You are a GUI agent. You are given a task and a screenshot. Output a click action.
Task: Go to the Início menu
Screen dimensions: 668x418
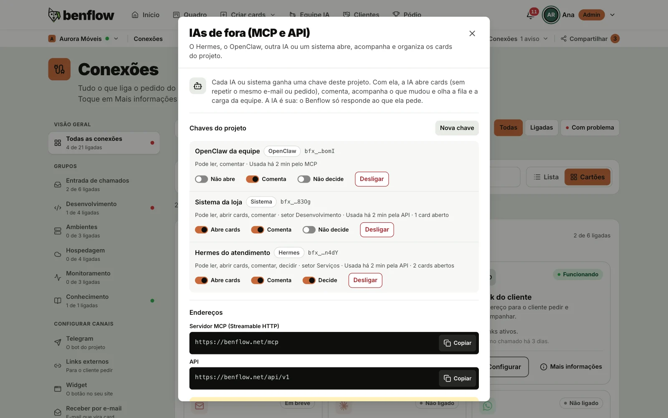(145, 15)
